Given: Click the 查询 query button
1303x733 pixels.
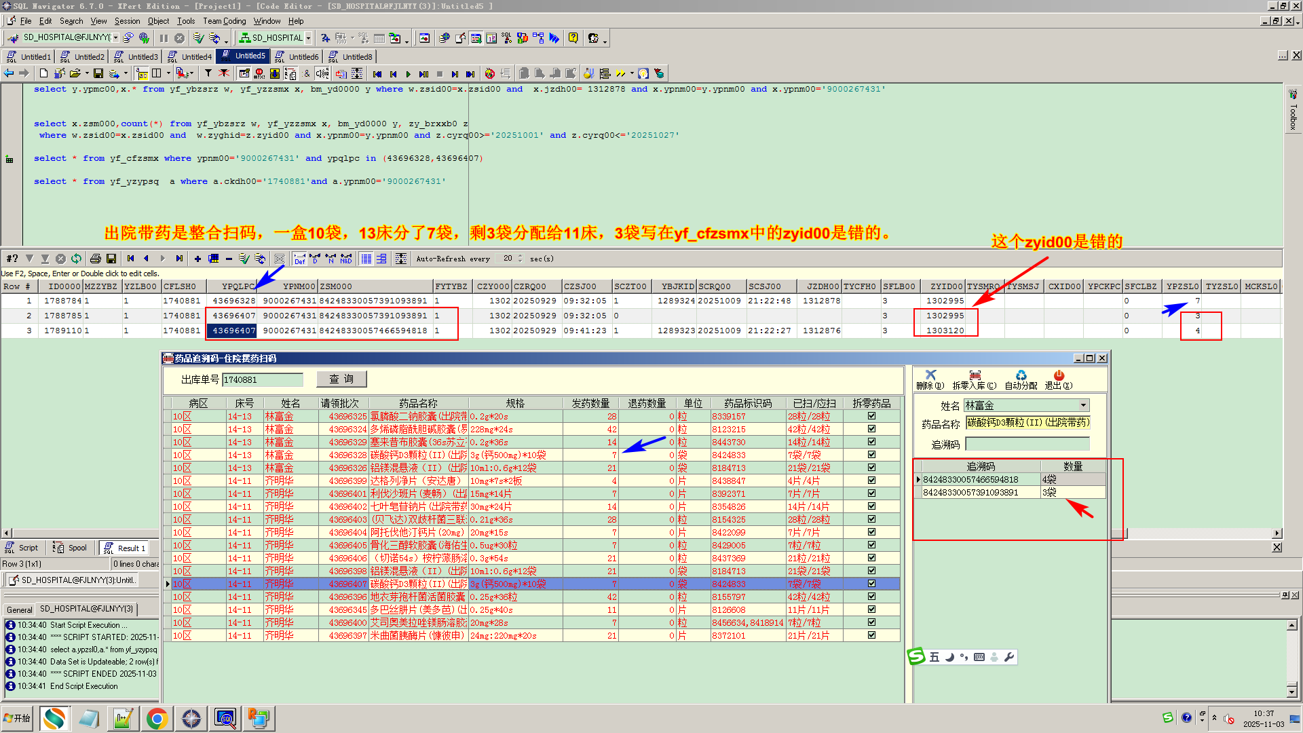Looking at the screenshot, I should click(x=341, y=379).
